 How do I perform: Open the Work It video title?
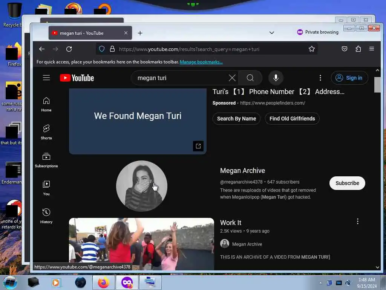point(231,223)
